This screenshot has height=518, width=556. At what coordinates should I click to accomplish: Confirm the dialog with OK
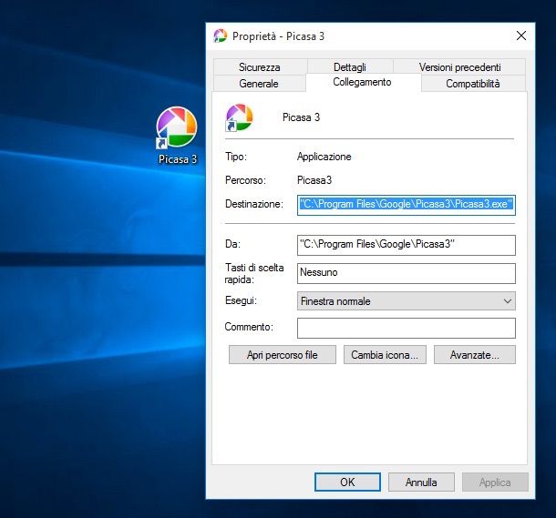point(347,482)
